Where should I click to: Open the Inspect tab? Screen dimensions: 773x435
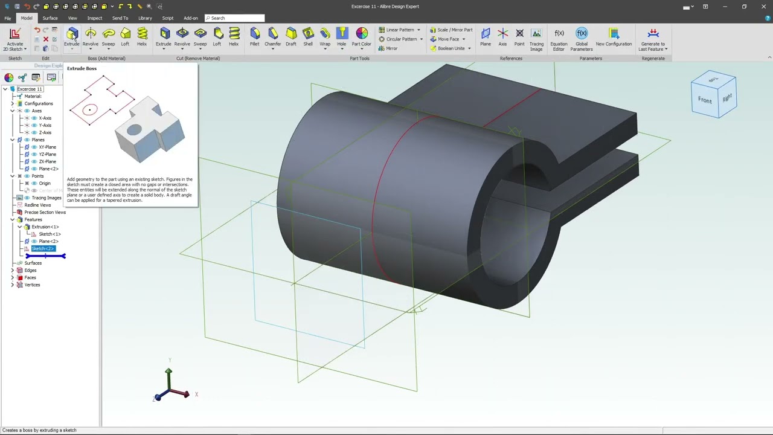point(95,18)
